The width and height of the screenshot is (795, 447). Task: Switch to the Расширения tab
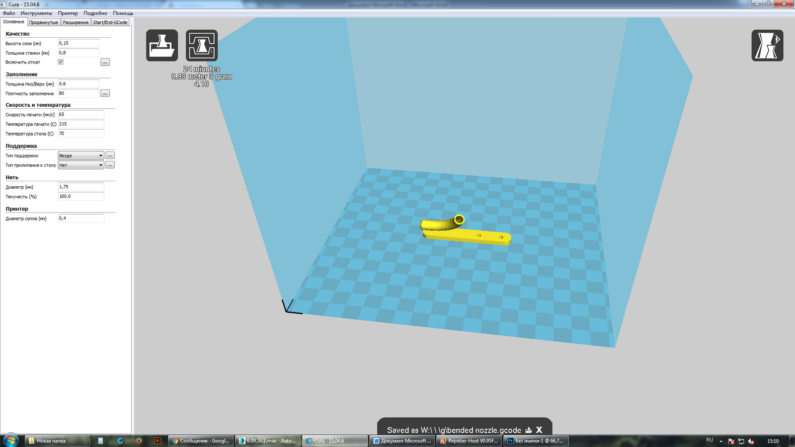[76, 22]
